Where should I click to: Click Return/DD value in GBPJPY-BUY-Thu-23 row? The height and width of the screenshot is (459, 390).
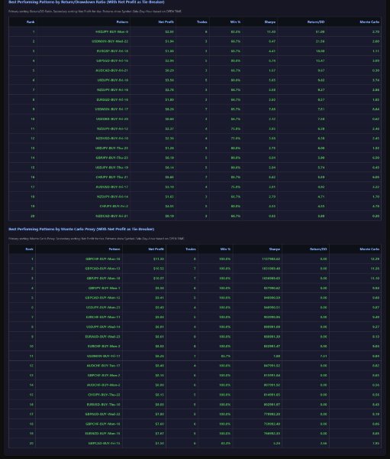pos(321,158)
